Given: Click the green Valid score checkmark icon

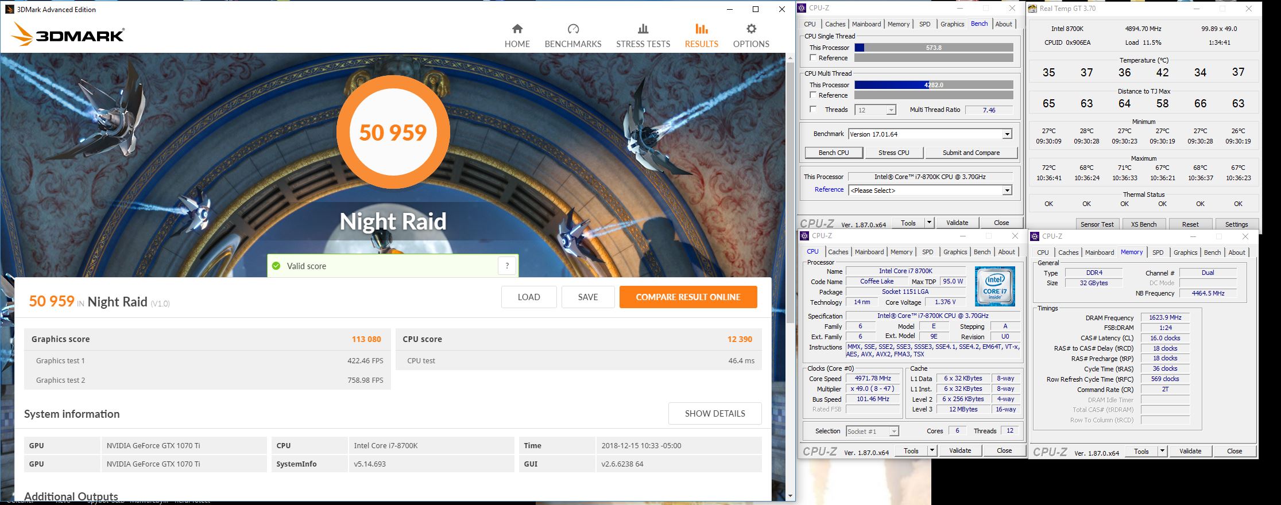Looking at the screenshot, I should tap(276, 266).
